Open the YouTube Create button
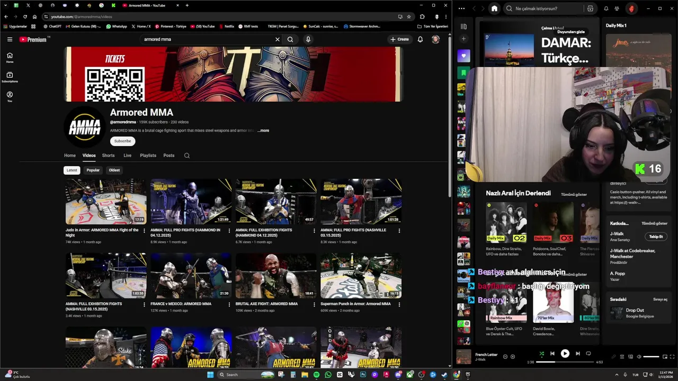 [x=399, y=39]
